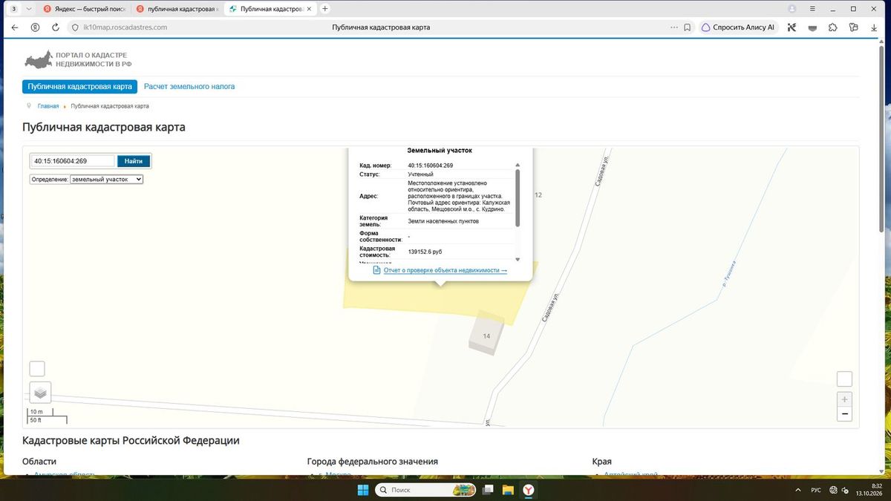Click the square control above zoom buttons
891x501 pixels.
click(x=844, y=379)
